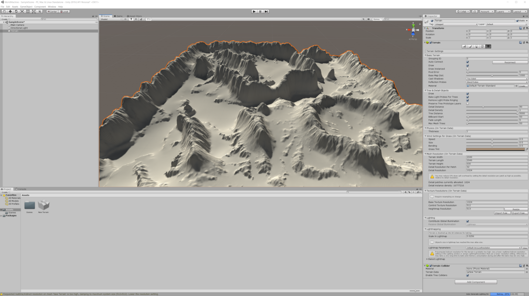Select the Hand tool in the toolbar
This screenshot has height=296, width=529.
point(4,12)
